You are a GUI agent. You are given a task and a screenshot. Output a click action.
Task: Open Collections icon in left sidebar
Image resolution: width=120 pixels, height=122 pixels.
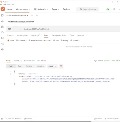pyautogui.click(x=2, y=15)
